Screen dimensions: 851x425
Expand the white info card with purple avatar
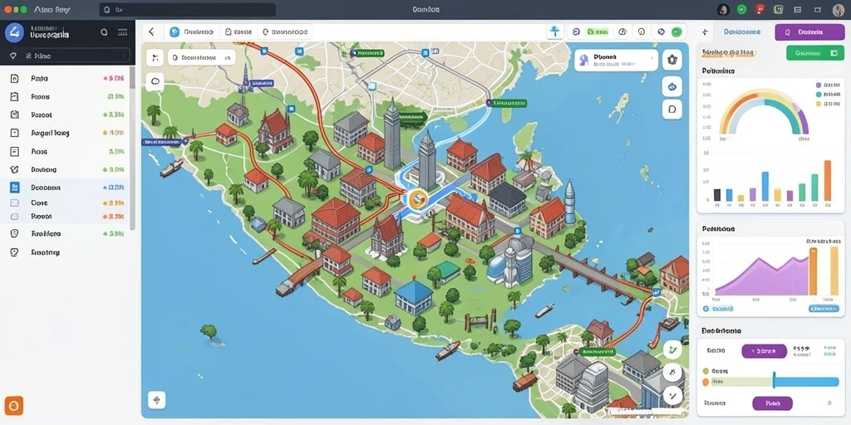616,60
